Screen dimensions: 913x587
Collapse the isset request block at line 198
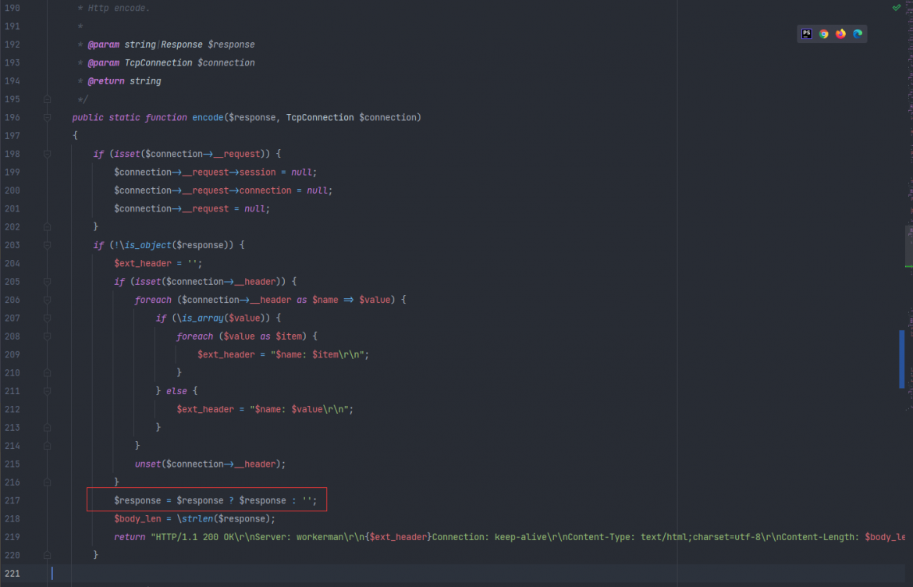click(47, 155)
